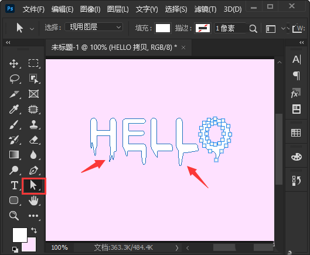Select the Path Selection tool
Viewport: 310px width, 255px height.
[x=33, y=186]
